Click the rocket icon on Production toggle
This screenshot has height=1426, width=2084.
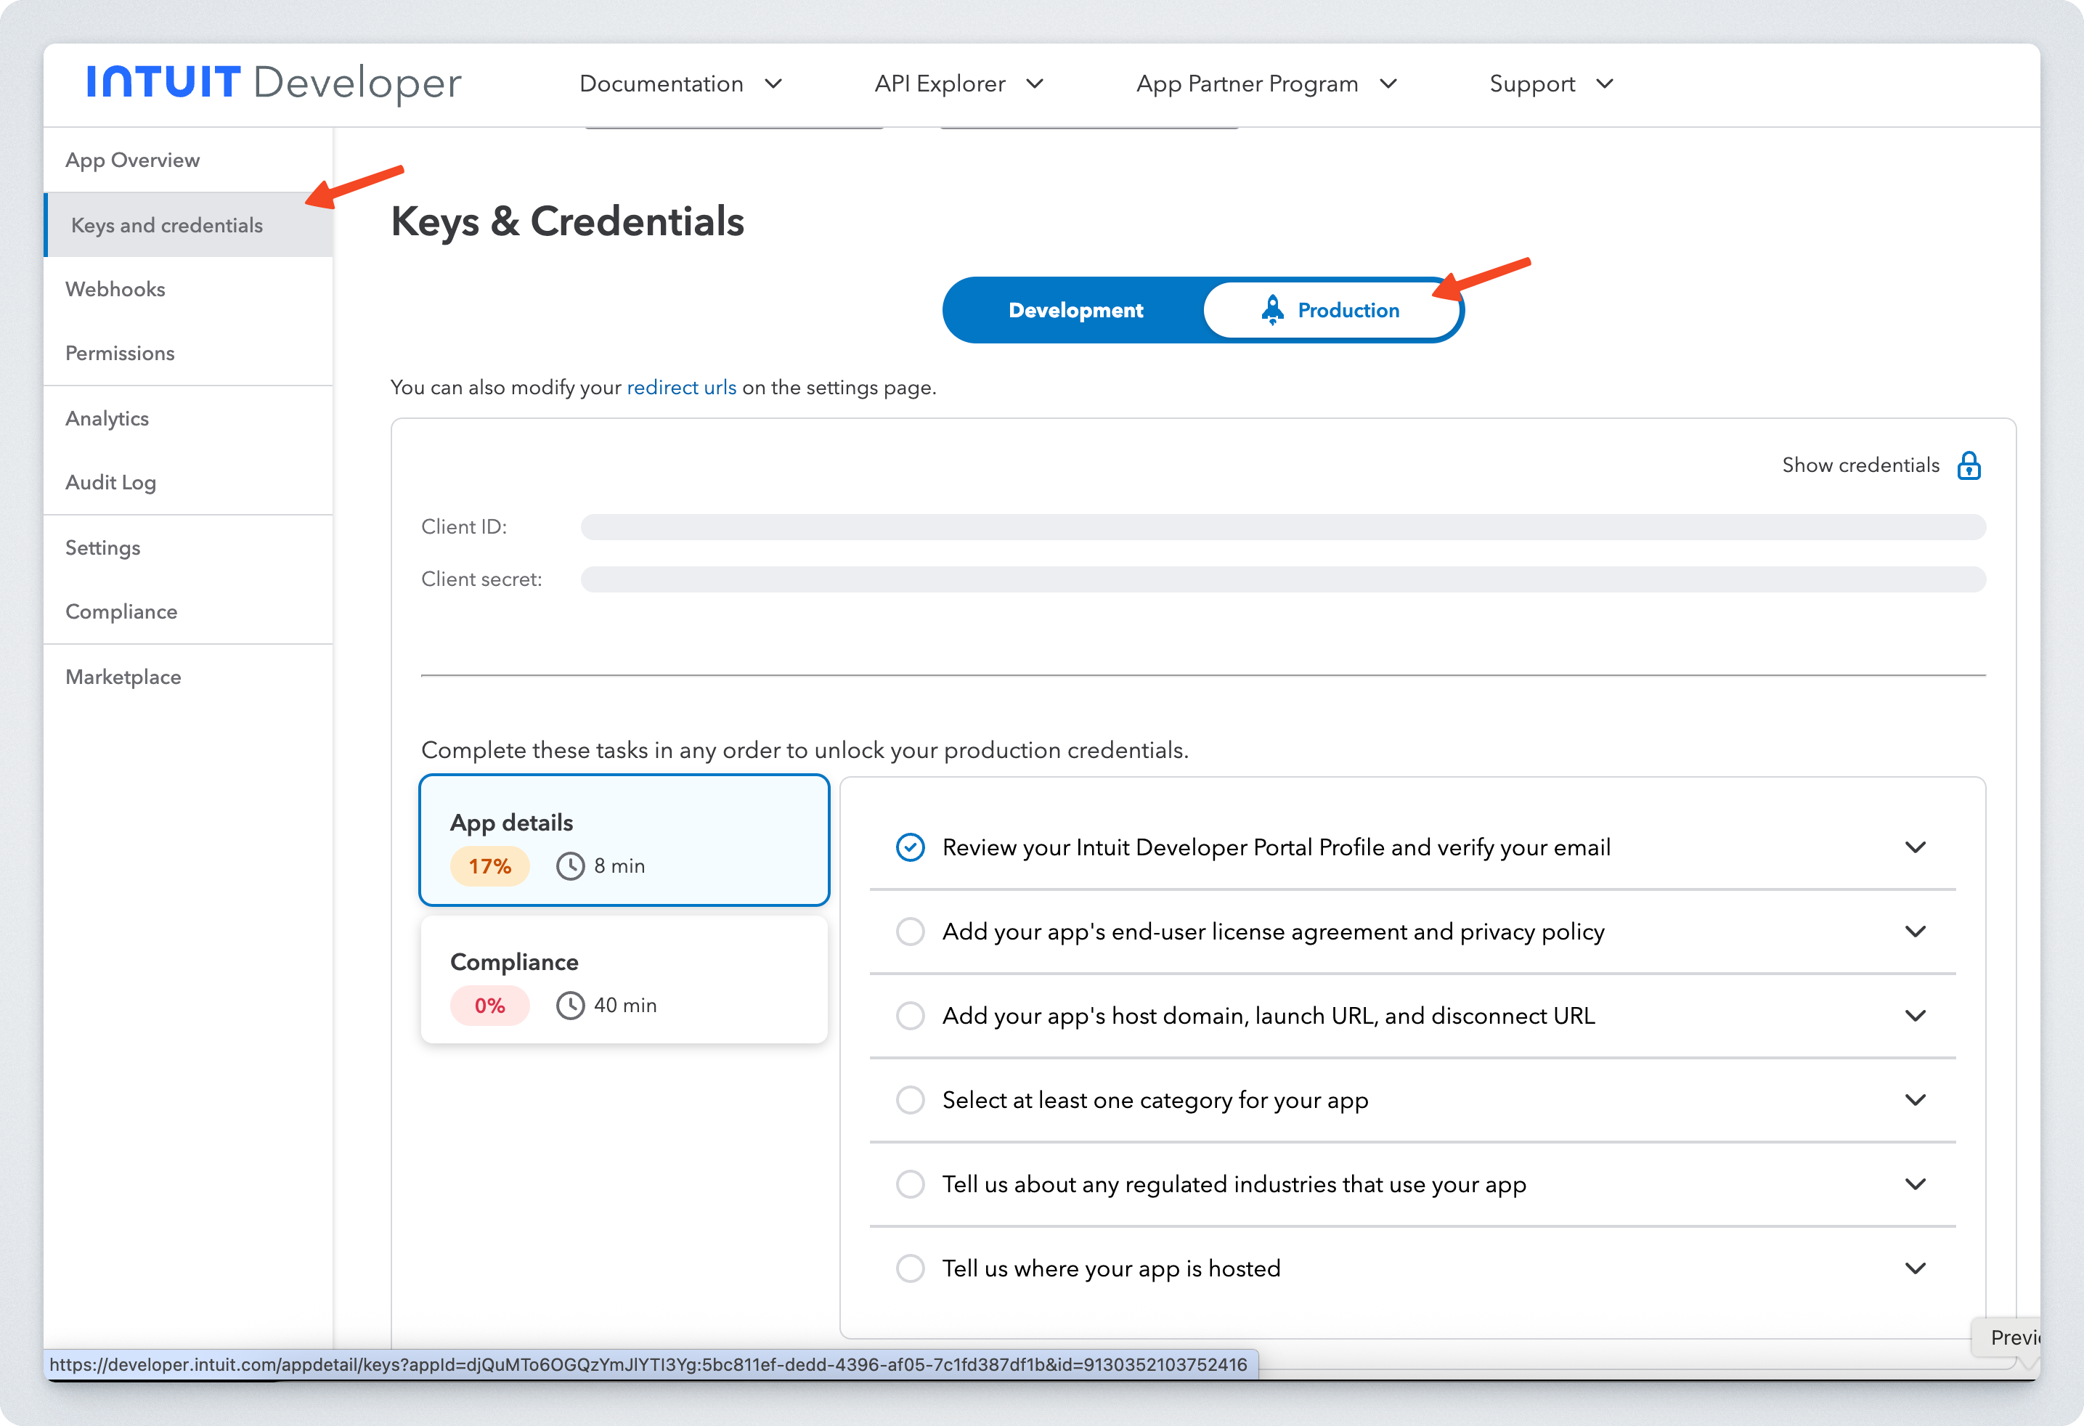[x=1271, y=309]
